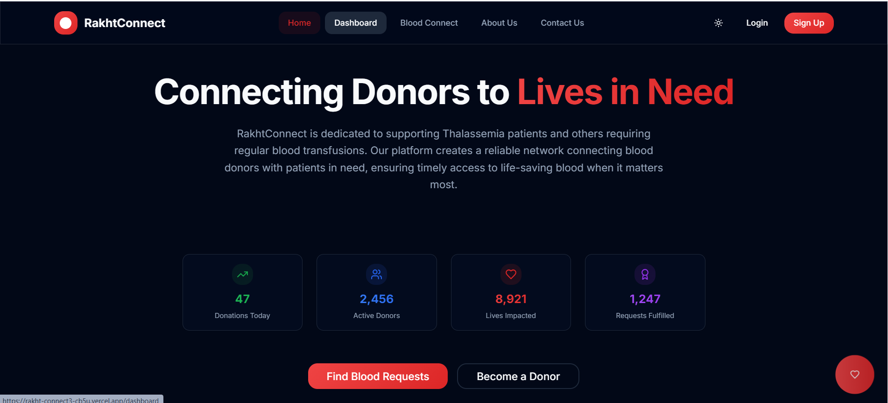Click the red RakhtConnect logo icon
Viewport: 888px width, 403px height.
[x=66, y=23]
